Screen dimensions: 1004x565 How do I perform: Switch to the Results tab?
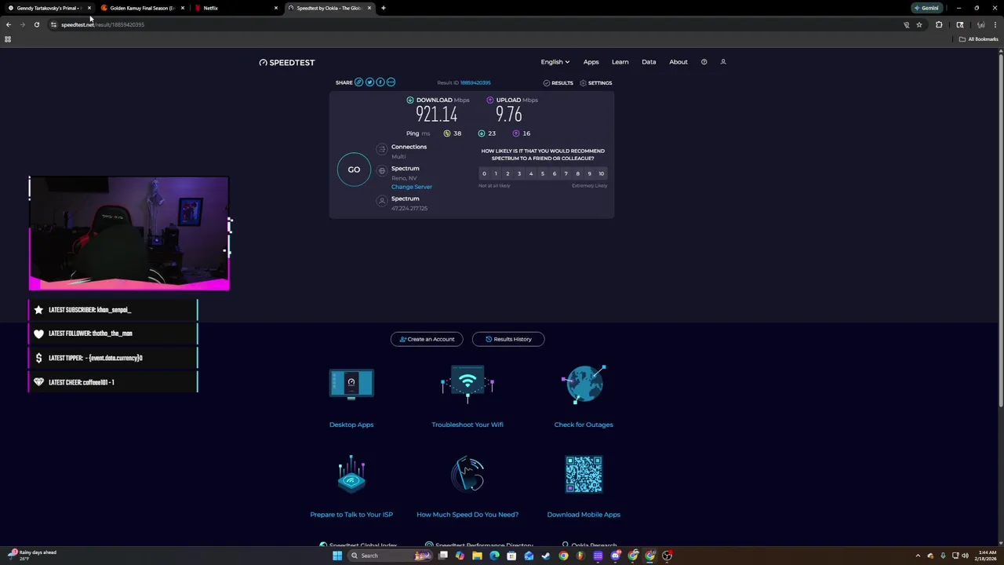pos(558,82)
